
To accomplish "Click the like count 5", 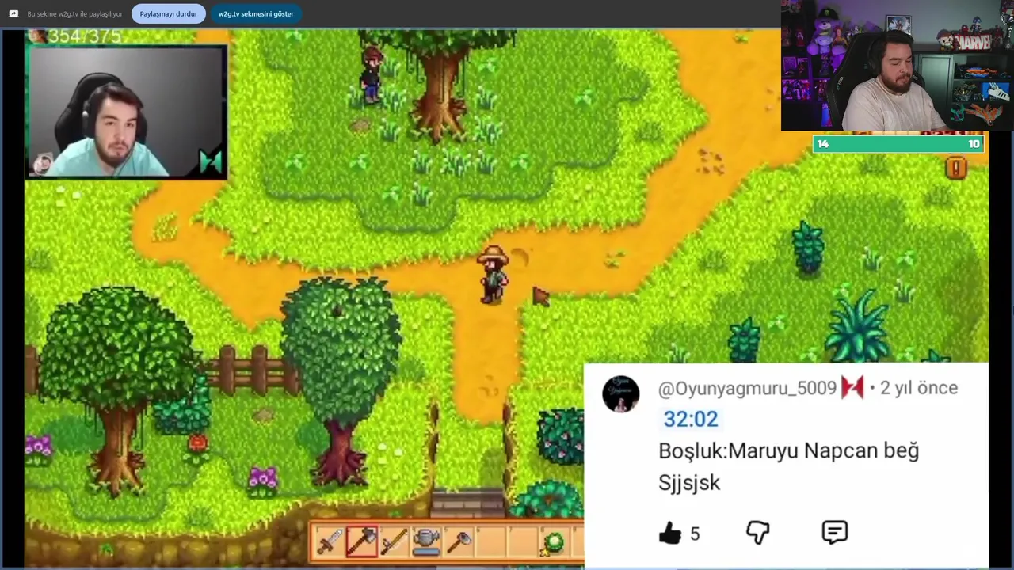I will click(x=695, y=534).
